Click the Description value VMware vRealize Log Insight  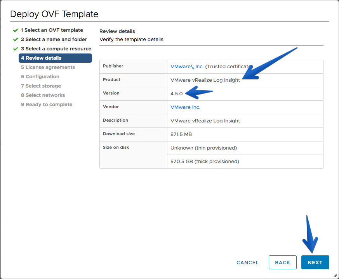pos(205,121)
